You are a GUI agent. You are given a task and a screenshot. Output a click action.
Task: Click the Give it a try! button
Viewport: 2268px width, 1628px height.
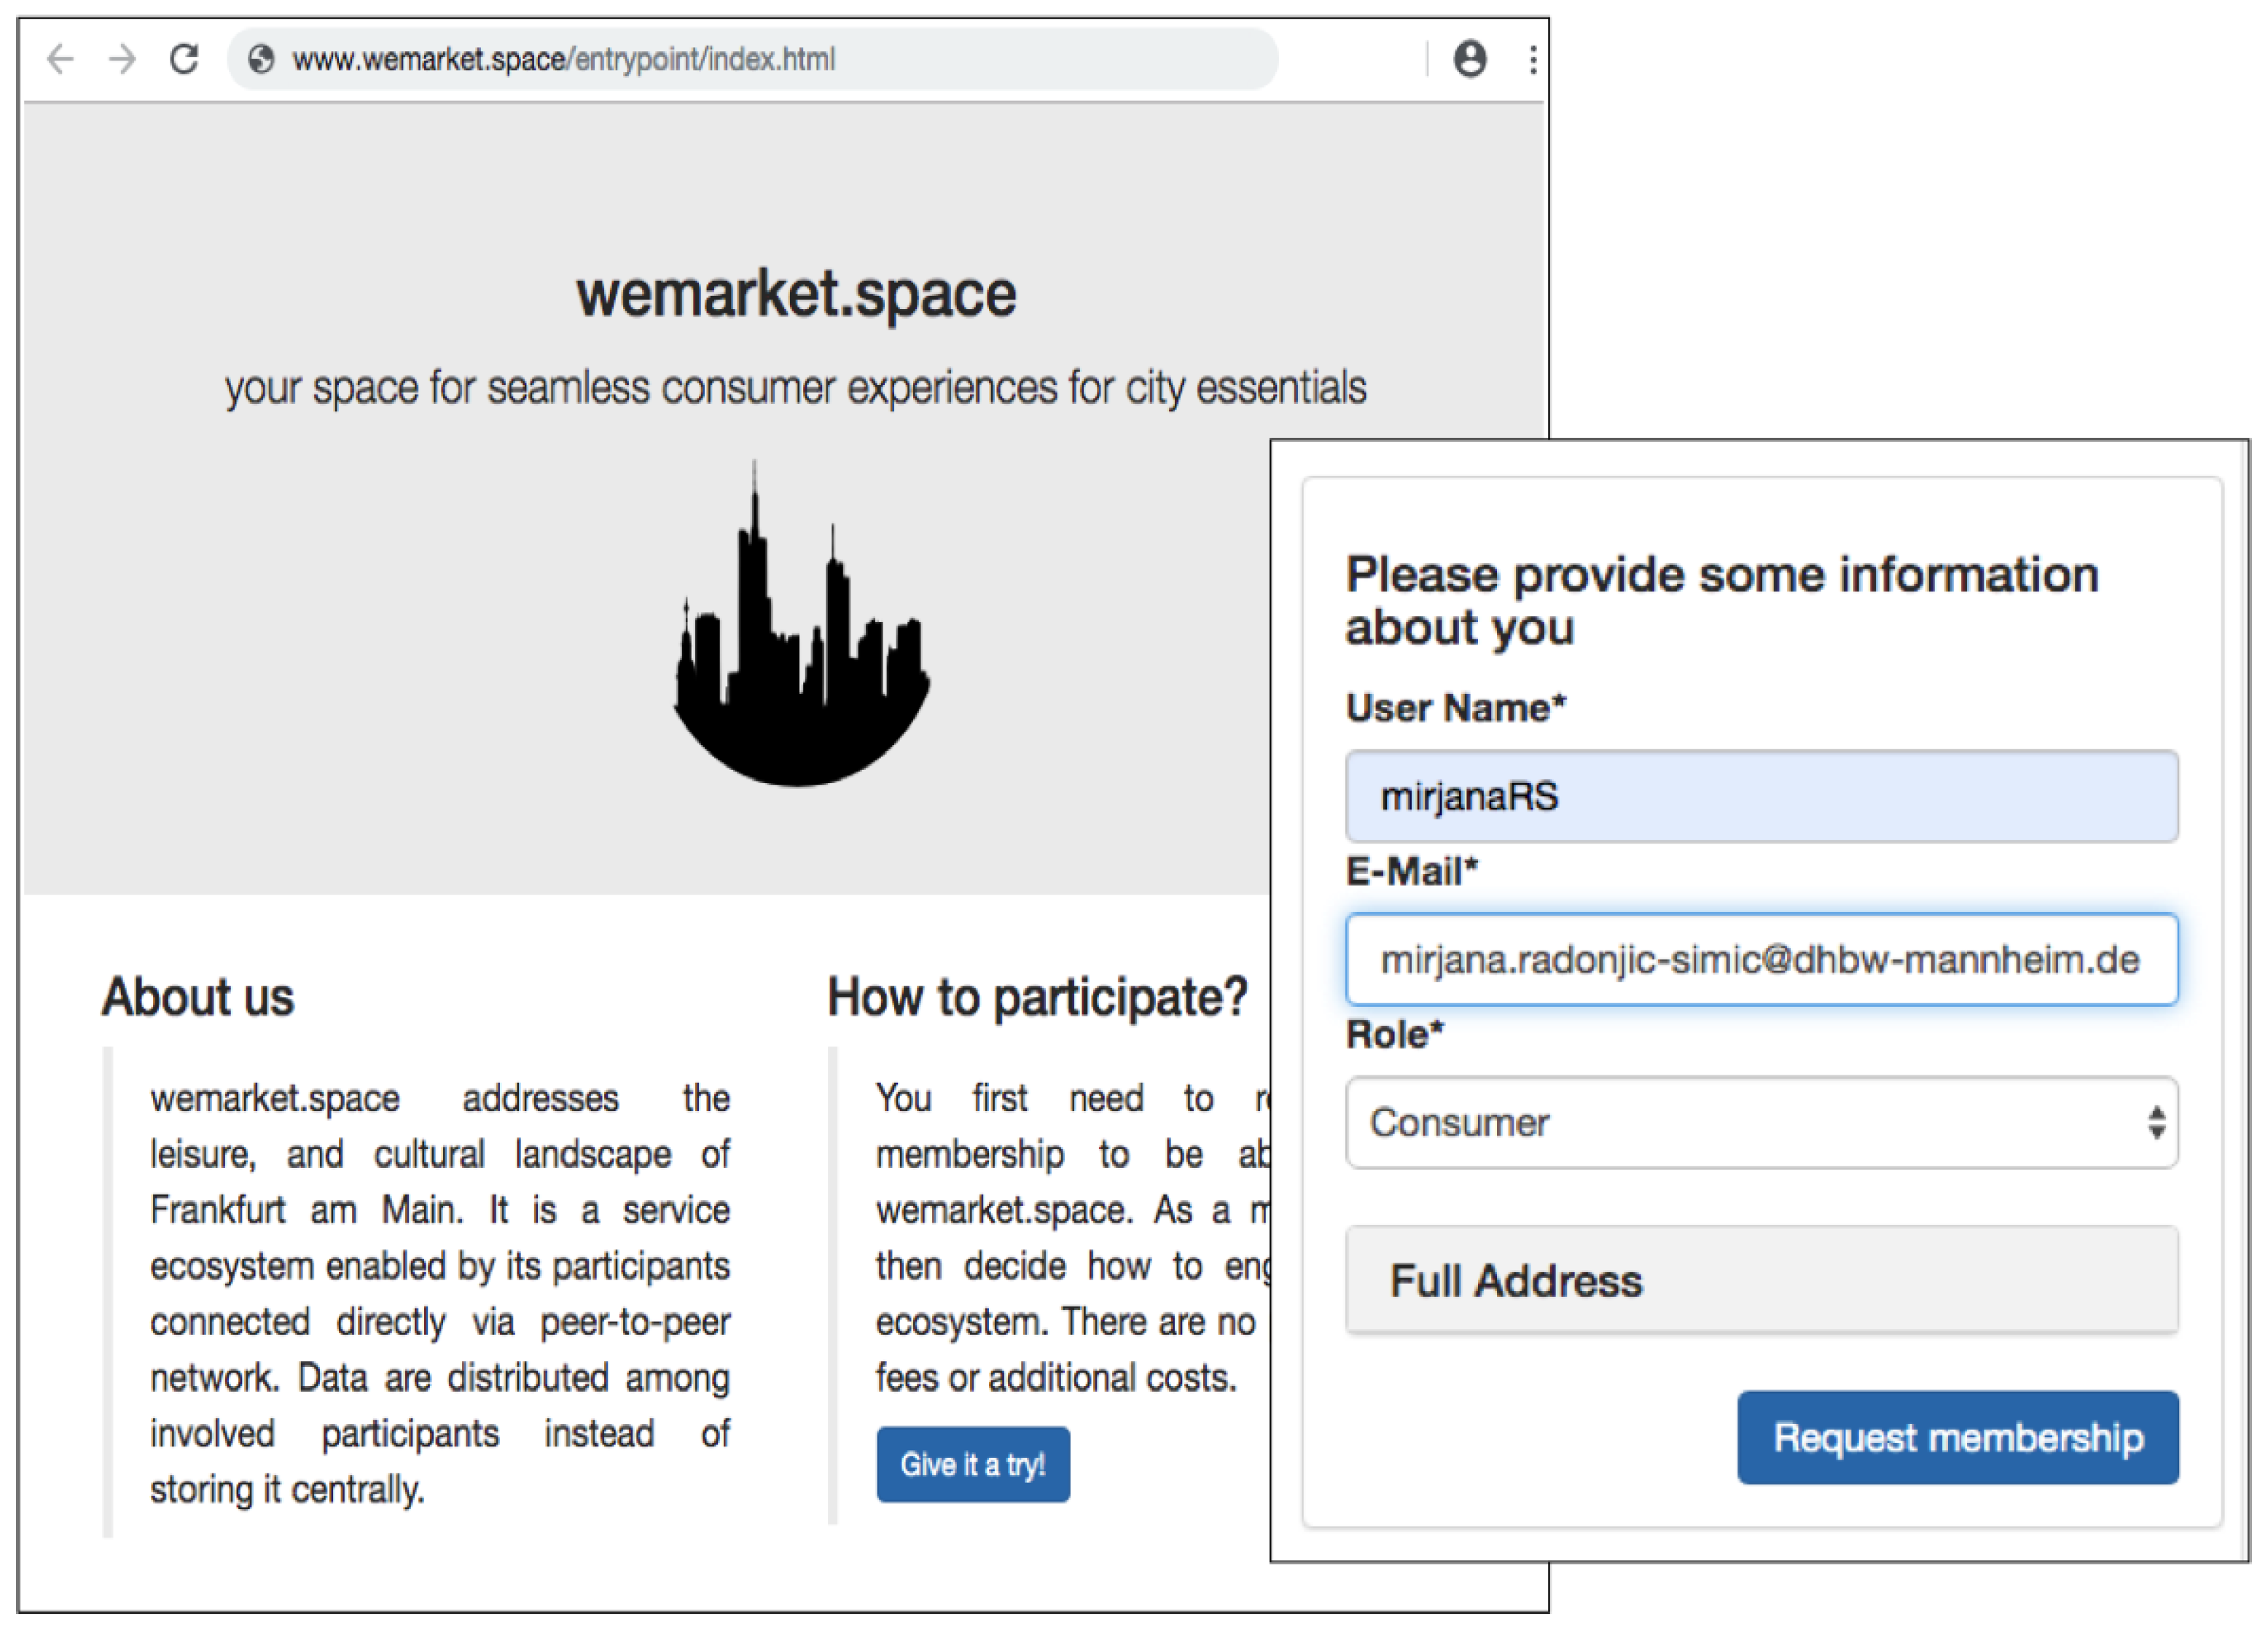(x=972, y=1464)
